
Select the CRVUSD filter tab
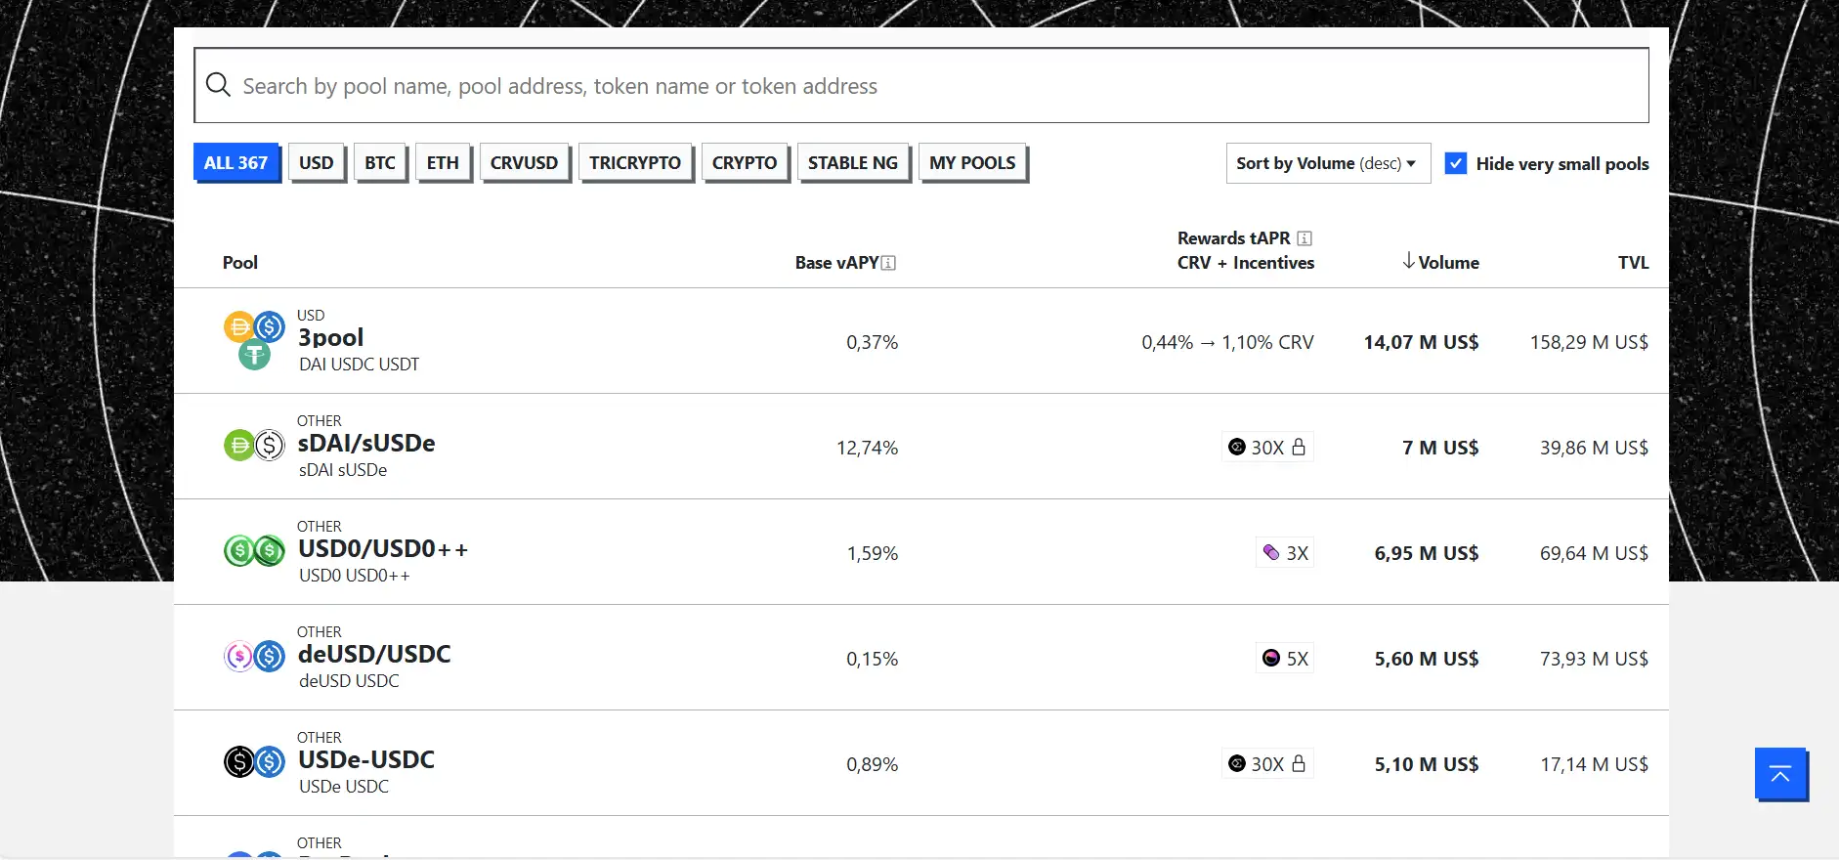tap(524, 163)
